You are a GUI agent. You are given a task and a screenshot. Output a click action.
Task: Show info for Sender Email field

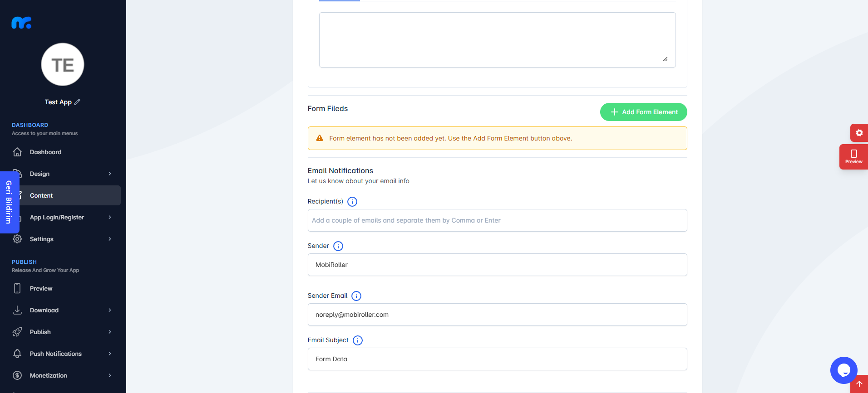356,296
